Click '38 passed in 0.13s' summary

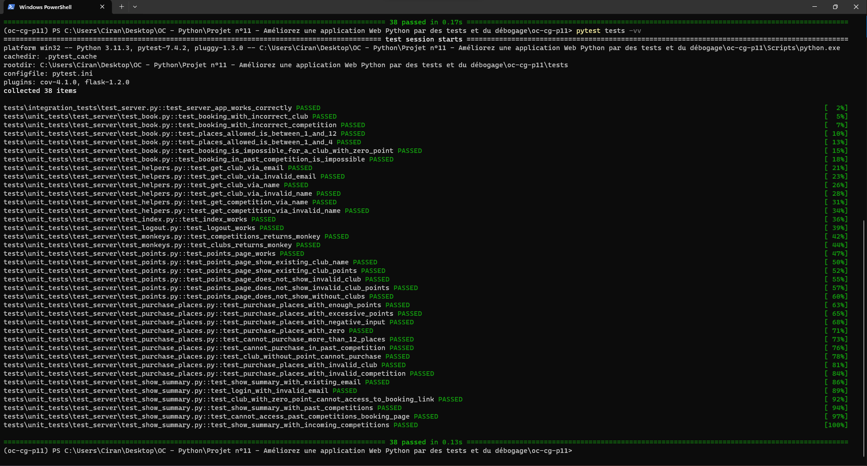tap(426, 442)
